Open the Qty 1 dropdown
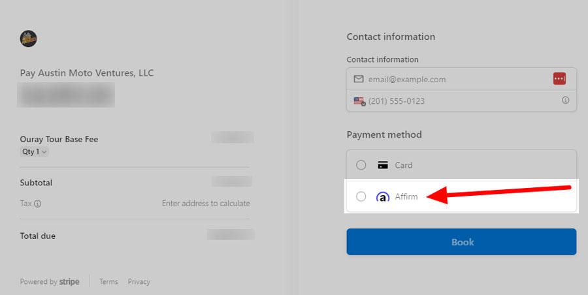 tap(35, 152)
